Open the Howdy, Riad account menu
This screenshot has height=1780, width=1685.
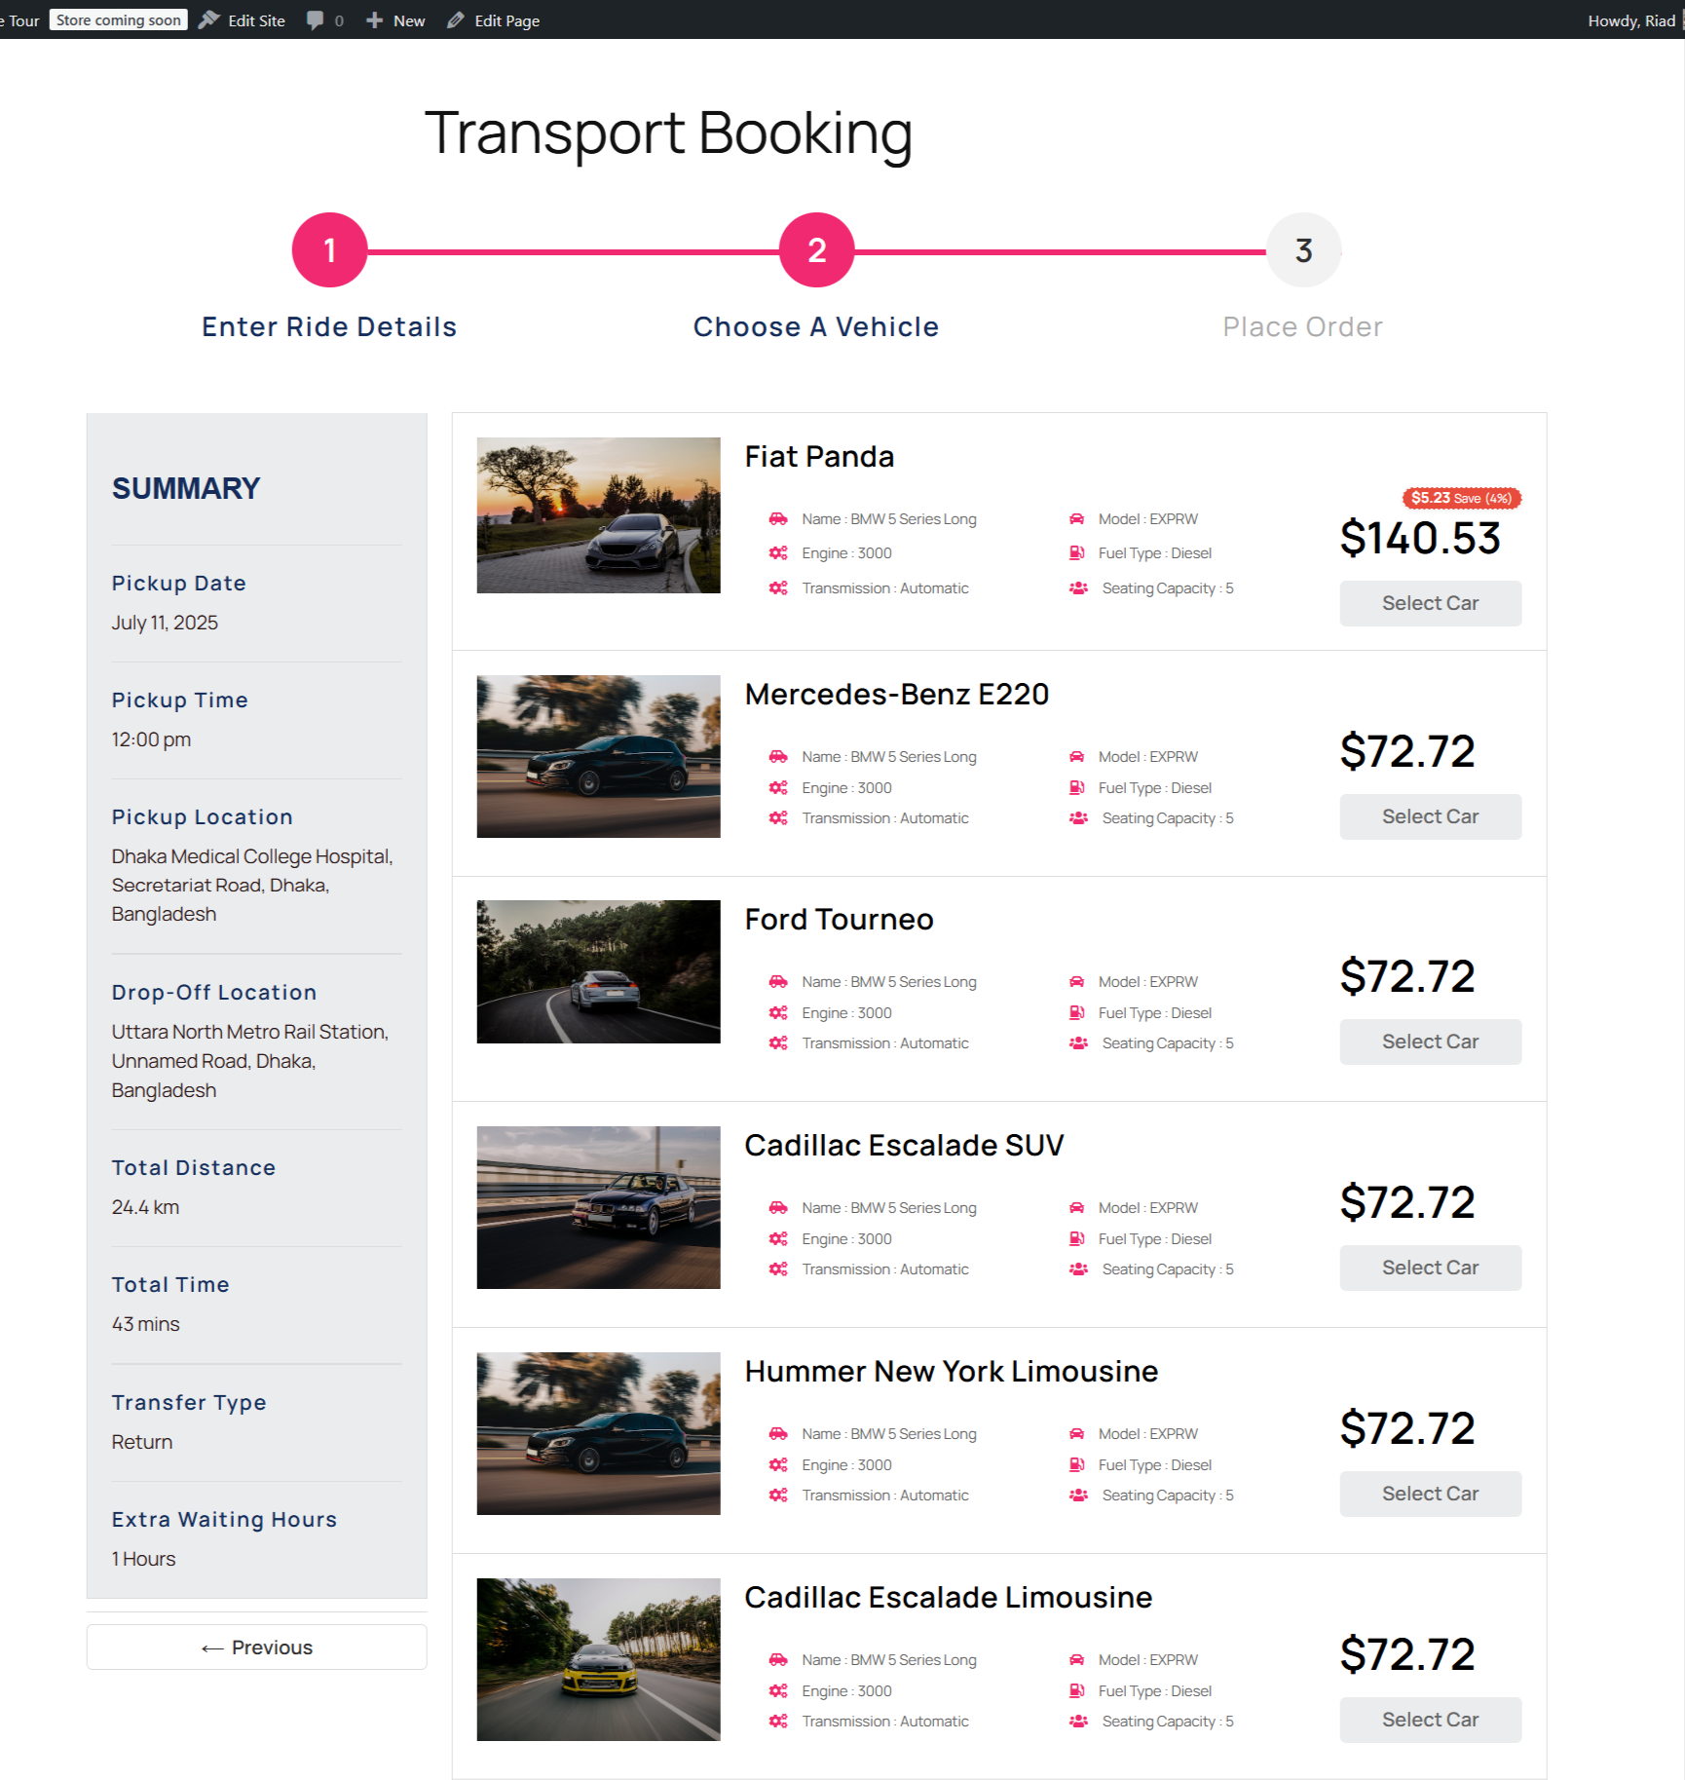(1632, 20)
